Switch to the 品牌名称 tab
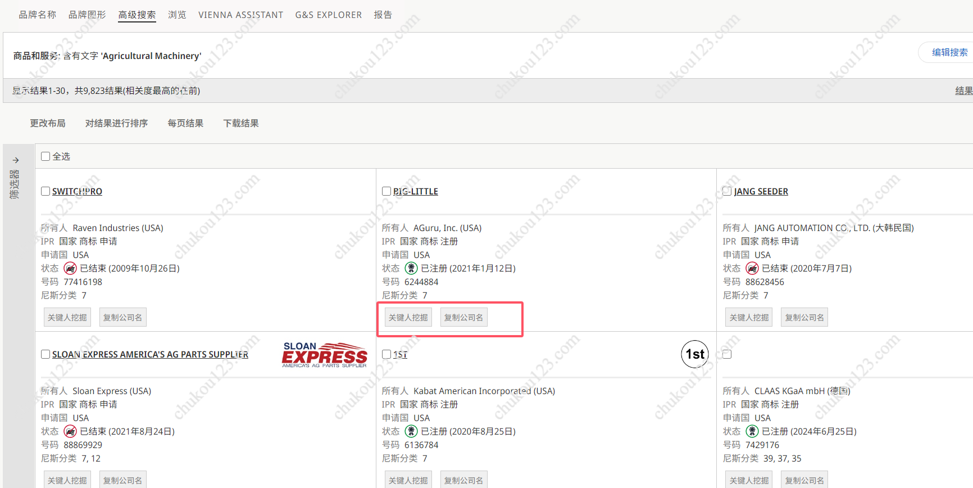The image size is (973, 488). pyautogui.click(x=38, y=15)
